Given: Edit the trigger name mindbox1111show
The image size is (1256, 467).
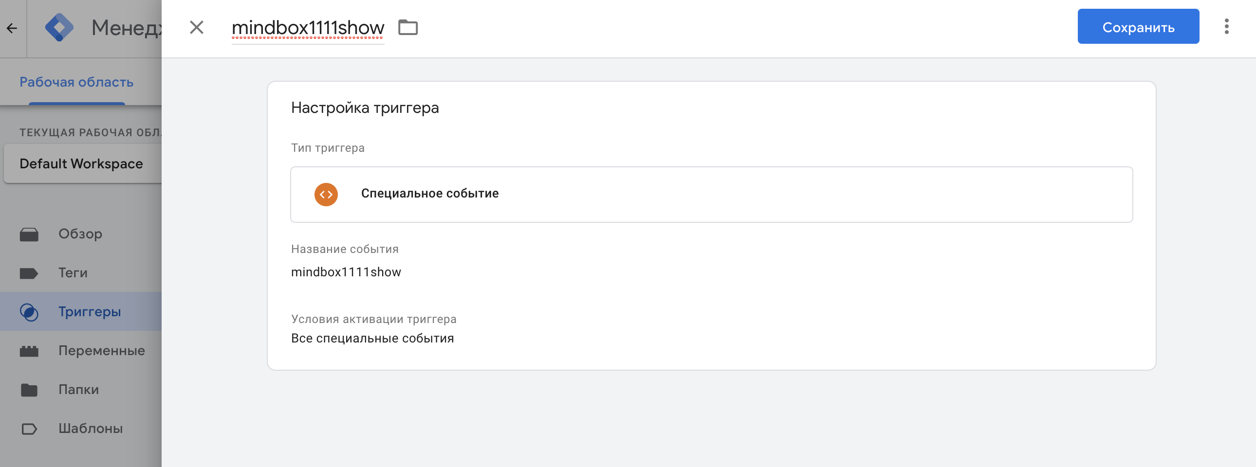Looking at the screenshot, I should 308,28.
